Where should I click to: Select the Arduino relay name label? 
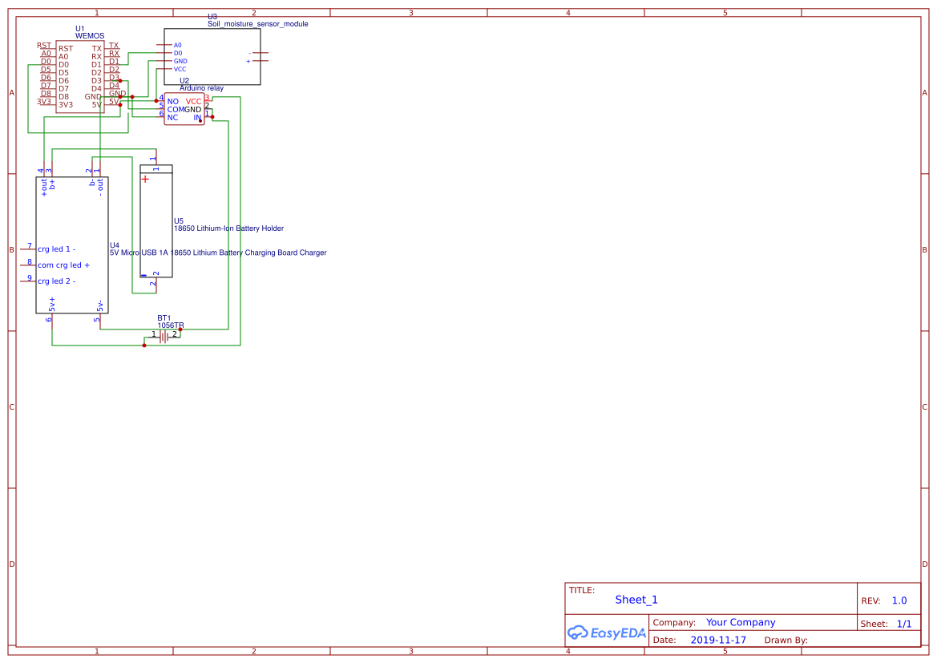(201, 88)
